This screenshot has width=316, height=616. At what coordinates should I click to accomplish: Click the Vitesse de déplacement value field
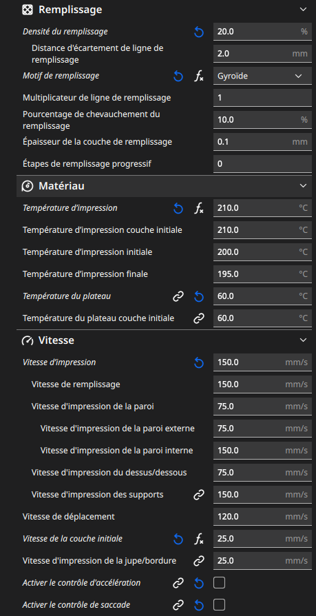[262, 517]
